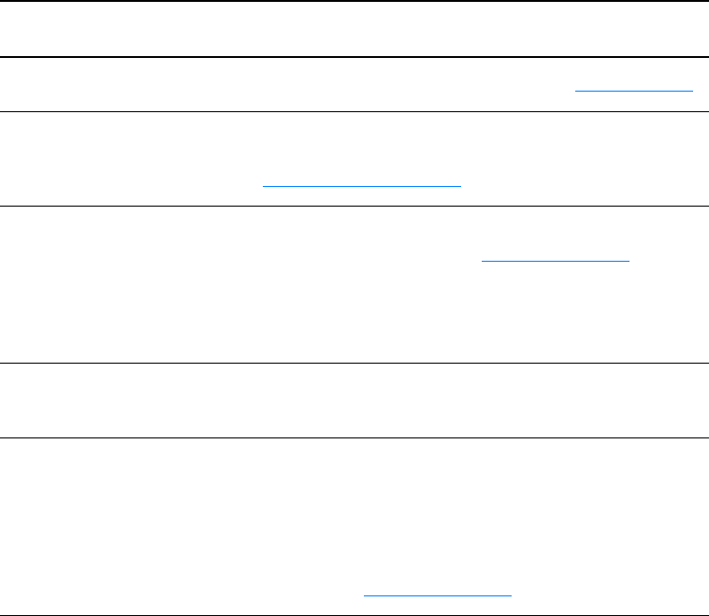
Task: Click the top border line of the table
Action: (x=354, y=2)
